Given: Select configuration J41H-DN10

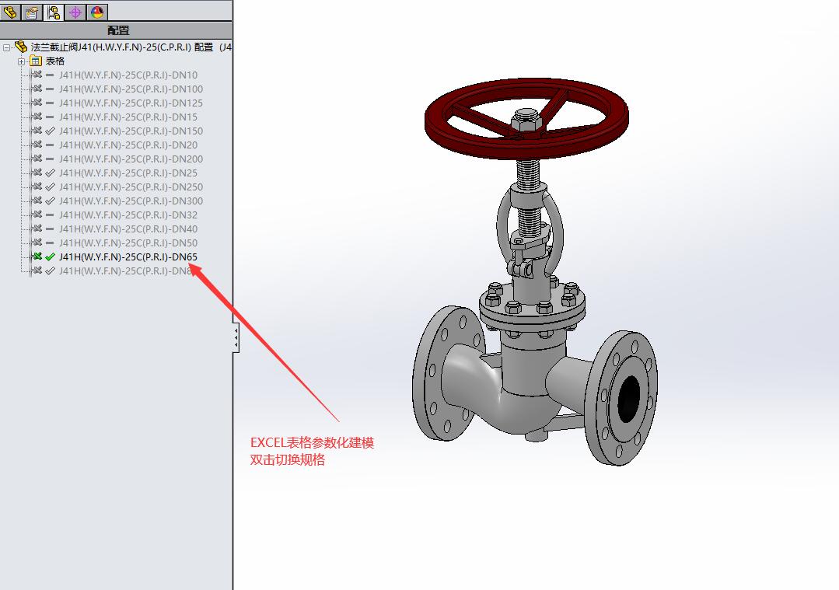Looking at the screenshot, I should click(128, 75).
